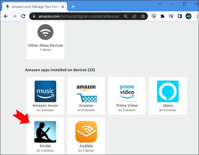Go forward with the forward arrow
This screenshot has height=155, width=199.
[15, 16]
